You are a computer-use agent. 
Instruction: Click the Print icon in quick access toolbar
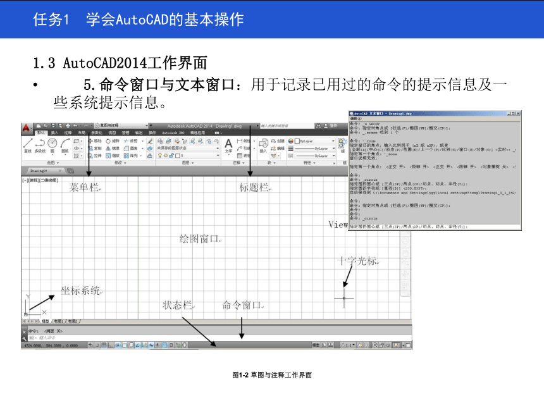click(x=68, y=126)
